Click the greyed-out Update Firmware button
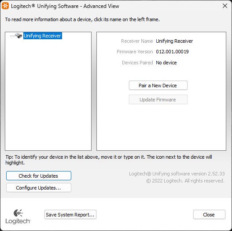Image resolution: width=232 pixels, height=231 pixels. 158,100
